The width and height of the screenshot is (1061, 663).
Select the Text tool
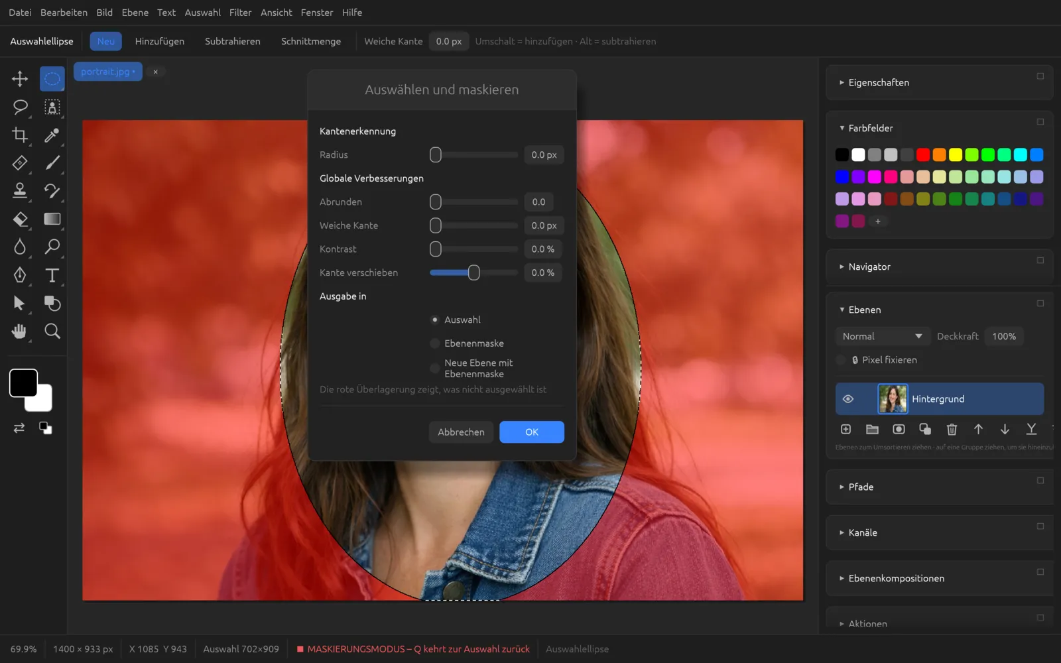coord(52,275)
